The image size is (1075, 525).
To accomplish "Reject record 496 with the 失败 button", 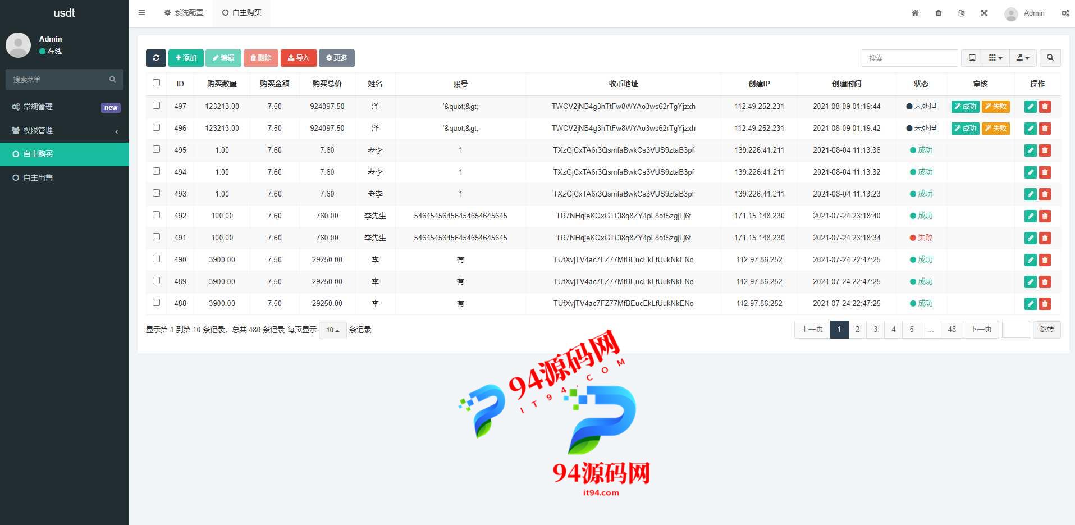I will coord(996,129).
